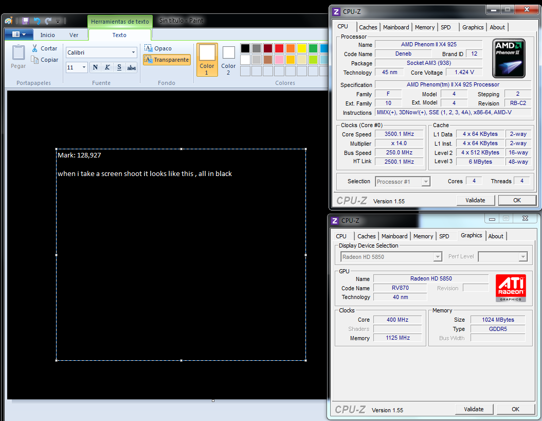Viewport: 542px width, 421px height.
Task: Click Copiar button in Portapapeles
Action: tap(45, 60)
